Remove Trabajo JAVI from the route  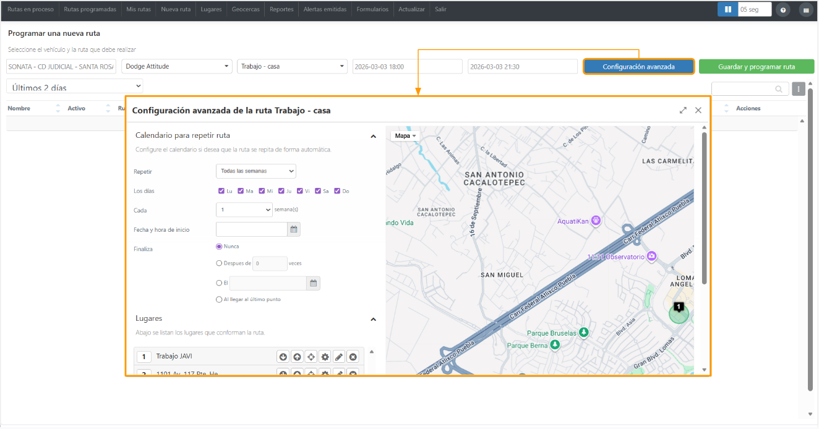(353, 357)
